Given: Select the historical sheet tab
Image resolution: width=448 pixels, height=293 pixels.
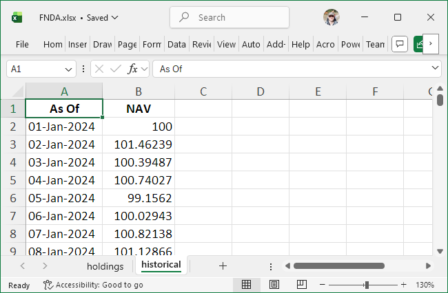Looking at the screenshot, I should click(161, 265).
